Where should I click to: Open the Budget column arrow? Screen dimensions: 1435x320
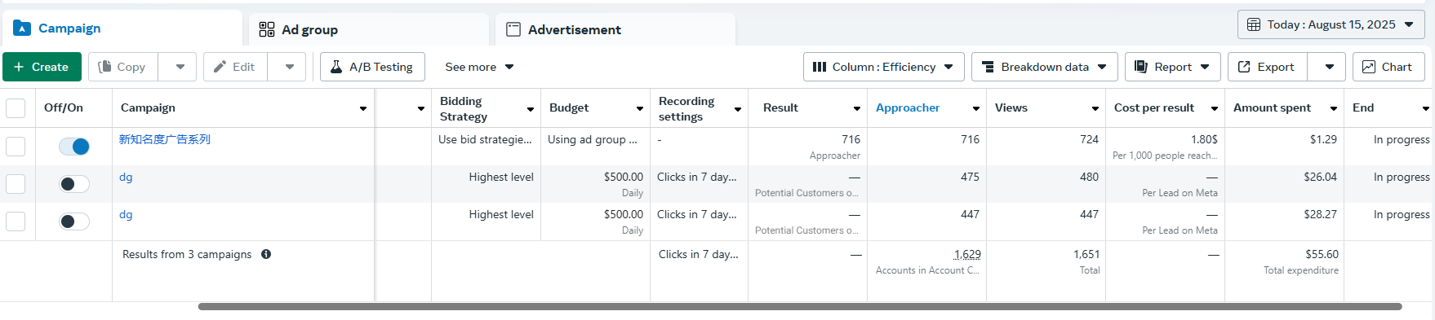click(x=640, y=108)
